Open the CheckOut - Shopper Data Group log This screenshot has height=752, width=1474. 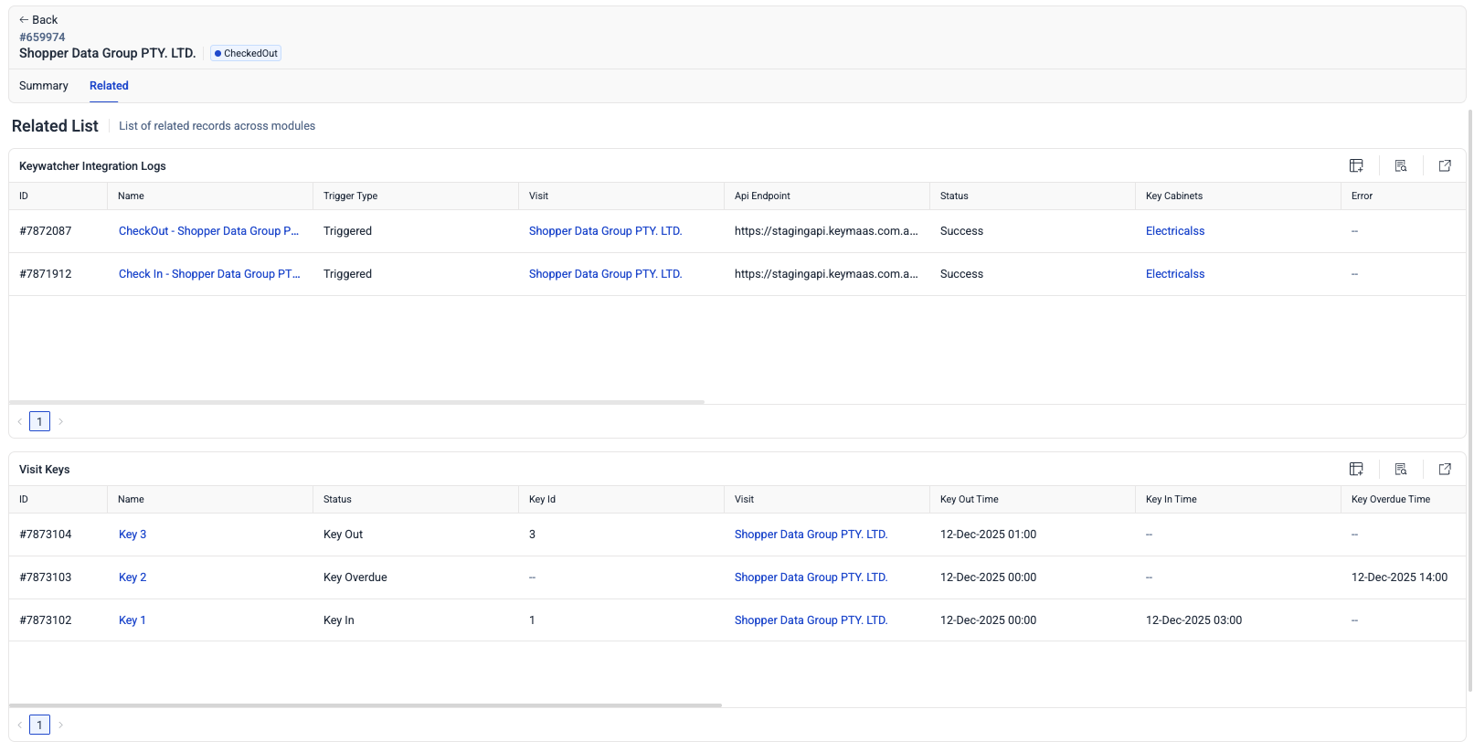tap(208, 231)
